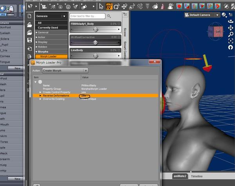Expand the Overwrite Existing row
This screenshot has width=235, height=186.
[40, 99]
